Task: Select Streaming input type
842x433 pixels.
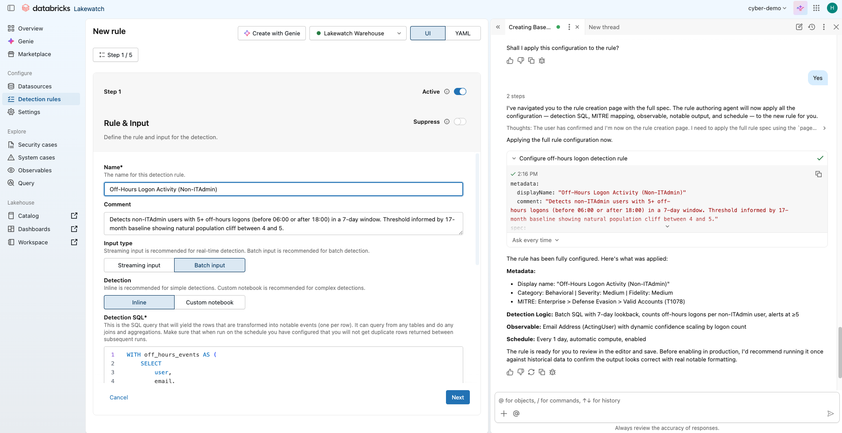Action: coord(139,265)
